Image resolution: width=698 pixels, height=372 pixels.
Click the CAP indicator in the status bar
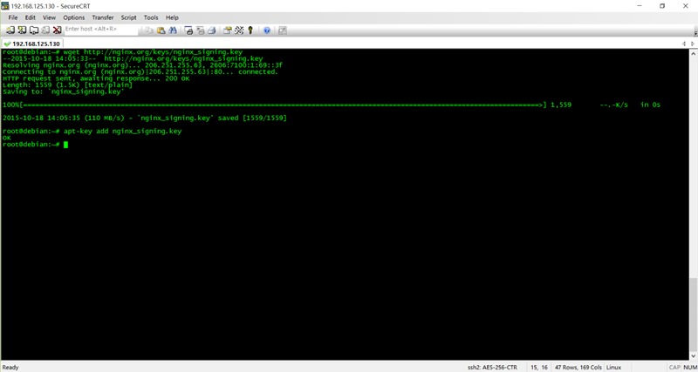[674, 368]
